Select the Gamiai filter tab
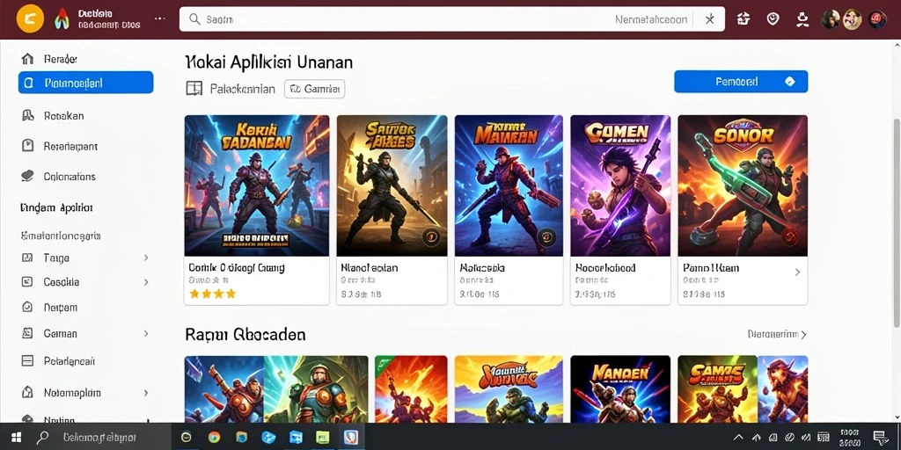Image resolution: width=901 pixels, height=450 pixels. pos(314,89)
